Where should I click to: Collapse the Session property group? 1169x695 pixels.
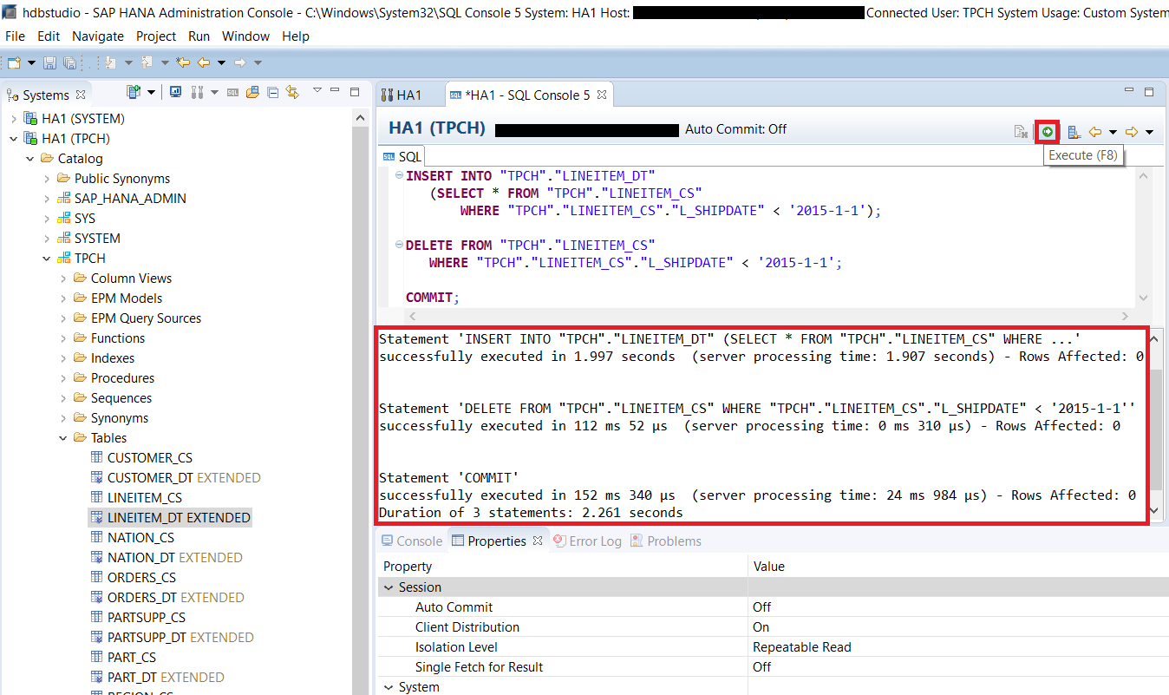(388, 587)
